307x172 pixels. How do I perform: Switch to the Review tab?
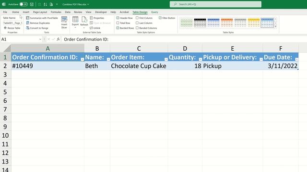78,12
